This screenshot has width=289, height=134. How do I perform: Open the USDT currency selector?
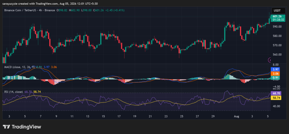pos(278,10)
